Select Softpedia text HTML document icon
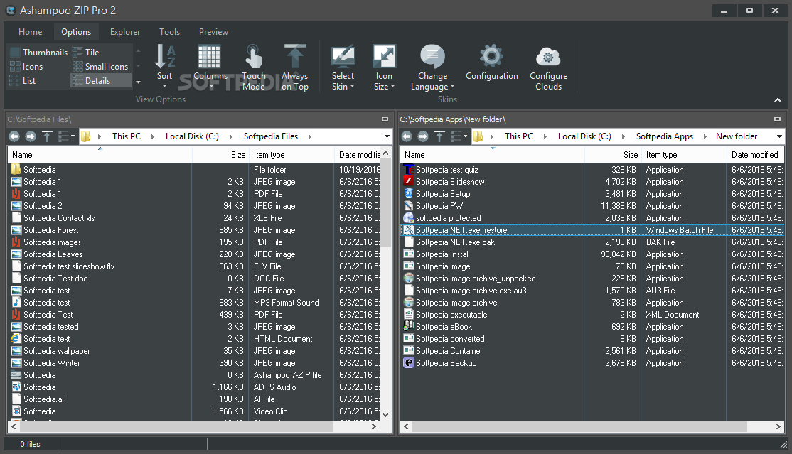Viewport: 792px width, 454px height. click(x=16, y=339)
